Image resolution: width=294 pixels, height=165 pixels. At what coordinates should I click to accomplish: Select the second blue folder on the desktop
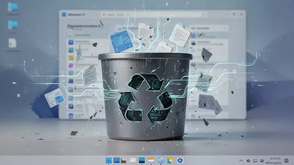(x=13, y=25)
